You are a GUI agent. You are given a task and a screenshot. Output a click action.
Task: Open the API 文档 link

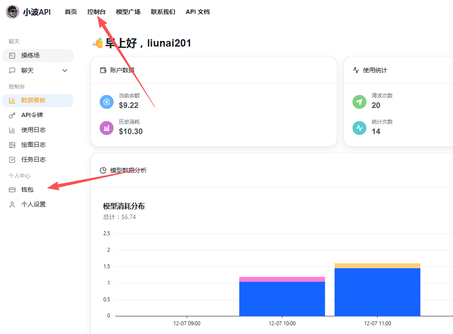click(x=198, y=12)
